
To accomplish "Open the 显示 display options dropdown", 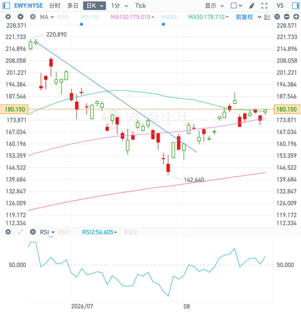I will click(214, 6).
